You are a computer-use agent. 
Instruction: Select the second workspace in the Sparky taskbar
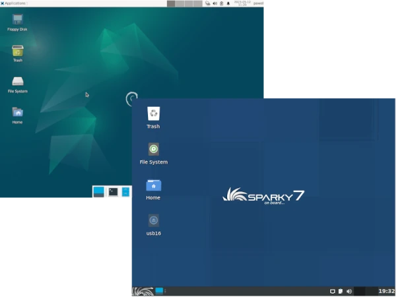pyautogui.click(x=372, y=292)
